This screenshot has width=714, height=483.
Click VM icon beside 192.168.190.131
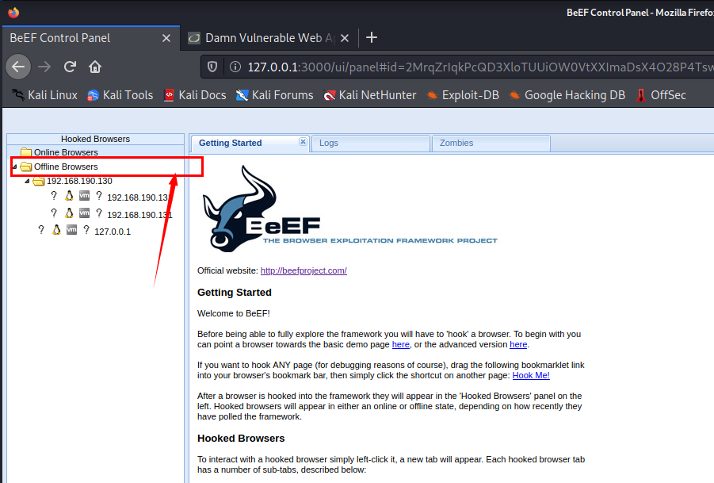point(84,213)
